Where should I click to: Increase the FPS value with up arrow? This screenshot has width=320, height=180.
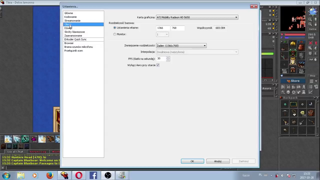pyautogui.click(x=168, y=57)
